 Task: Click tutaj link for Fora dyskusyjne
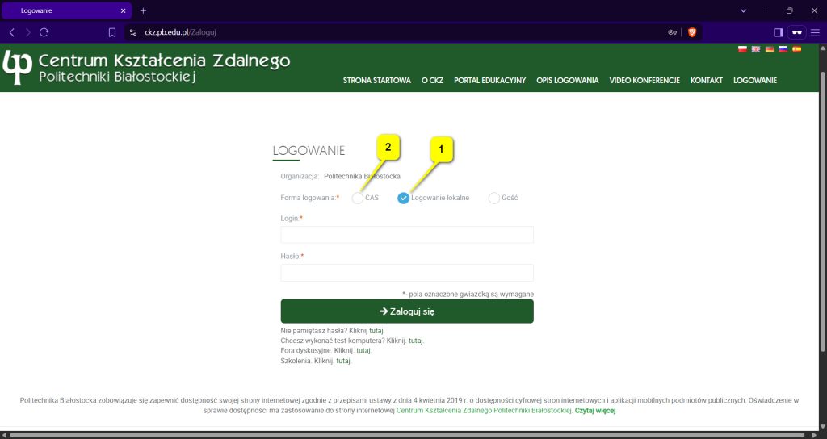363,350
